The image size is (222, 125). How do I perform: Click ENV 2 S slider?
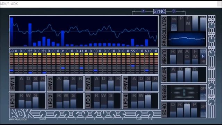point(73,84)
